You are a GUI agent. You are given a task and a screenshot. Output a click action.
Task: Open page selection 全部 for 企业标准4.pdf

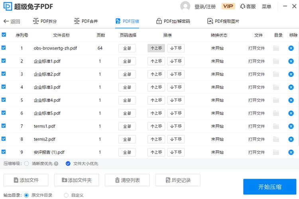tap(127, 100)
